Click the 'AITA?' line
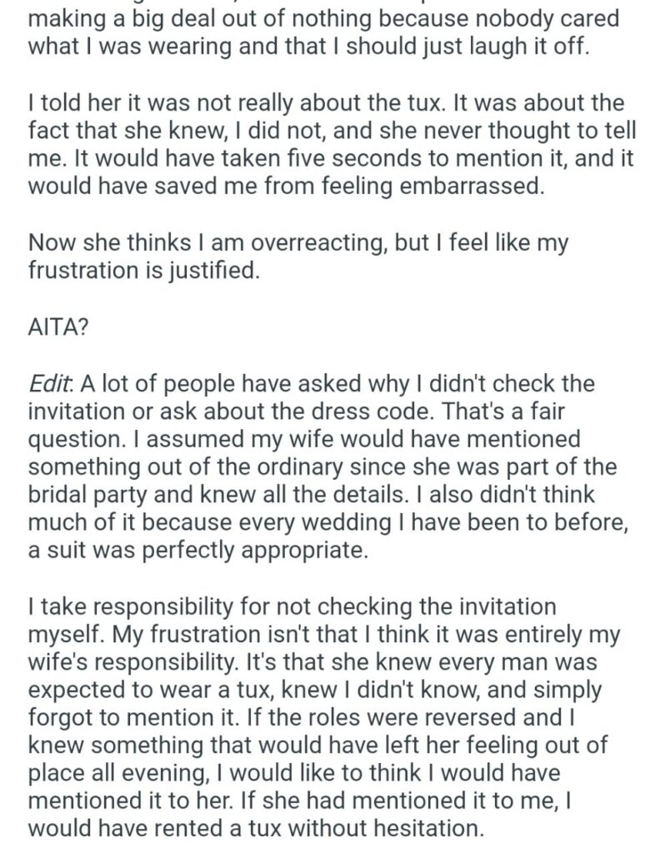The width and height of the screenshot is (665, 853). pyautogui.click(x=57, y=327)
